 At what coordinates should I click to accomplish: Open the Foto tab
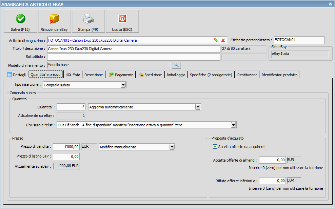[73, 75]
